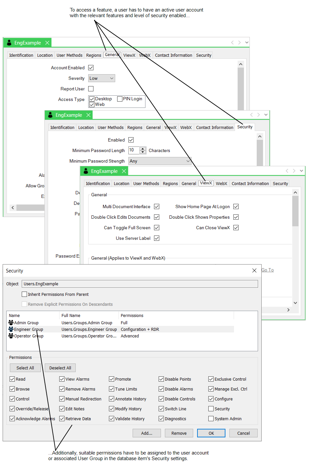Click the Admin Group user group icon
This screenshot has height=472, width=311.
coord(11,323)
